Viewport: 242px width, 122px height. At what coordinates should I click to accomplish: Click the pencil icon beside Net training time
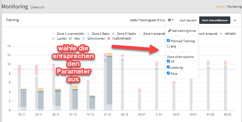tap(170, 31)
